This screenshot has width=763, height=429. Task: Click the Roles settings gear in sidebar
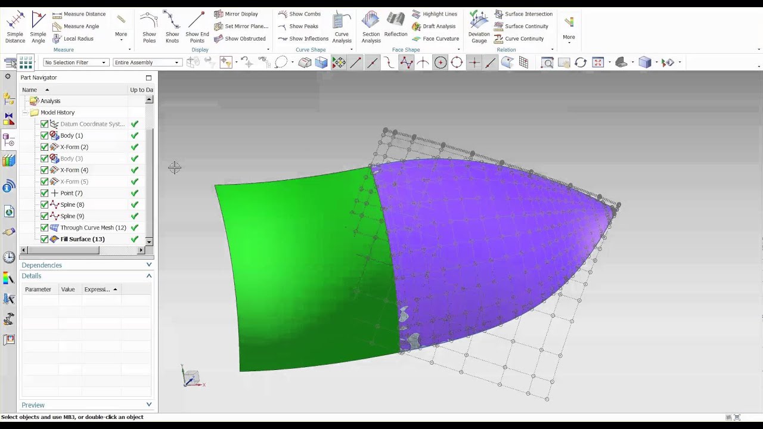tap(8, 77)
